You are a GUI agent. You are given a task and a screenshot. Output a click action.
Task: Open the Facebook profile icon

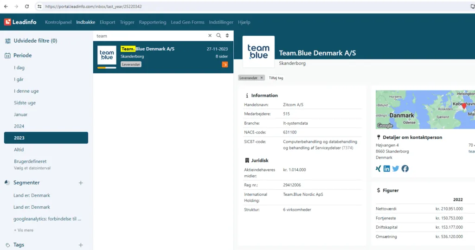coord(405,168)
